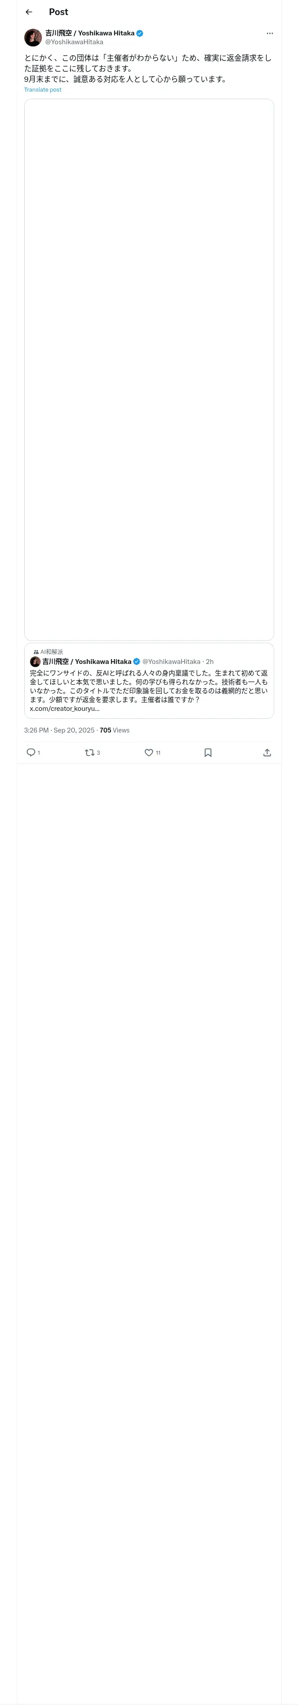Open the blank embedded media area
This screenshot has height=1705, width=298.
(x=149, y=369)
